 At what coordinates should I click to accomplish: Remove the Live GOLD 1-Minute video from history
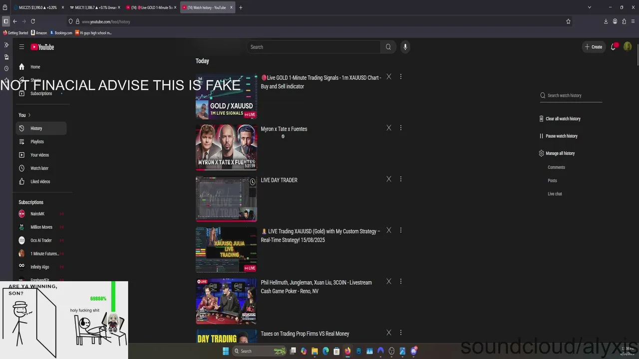389,77
